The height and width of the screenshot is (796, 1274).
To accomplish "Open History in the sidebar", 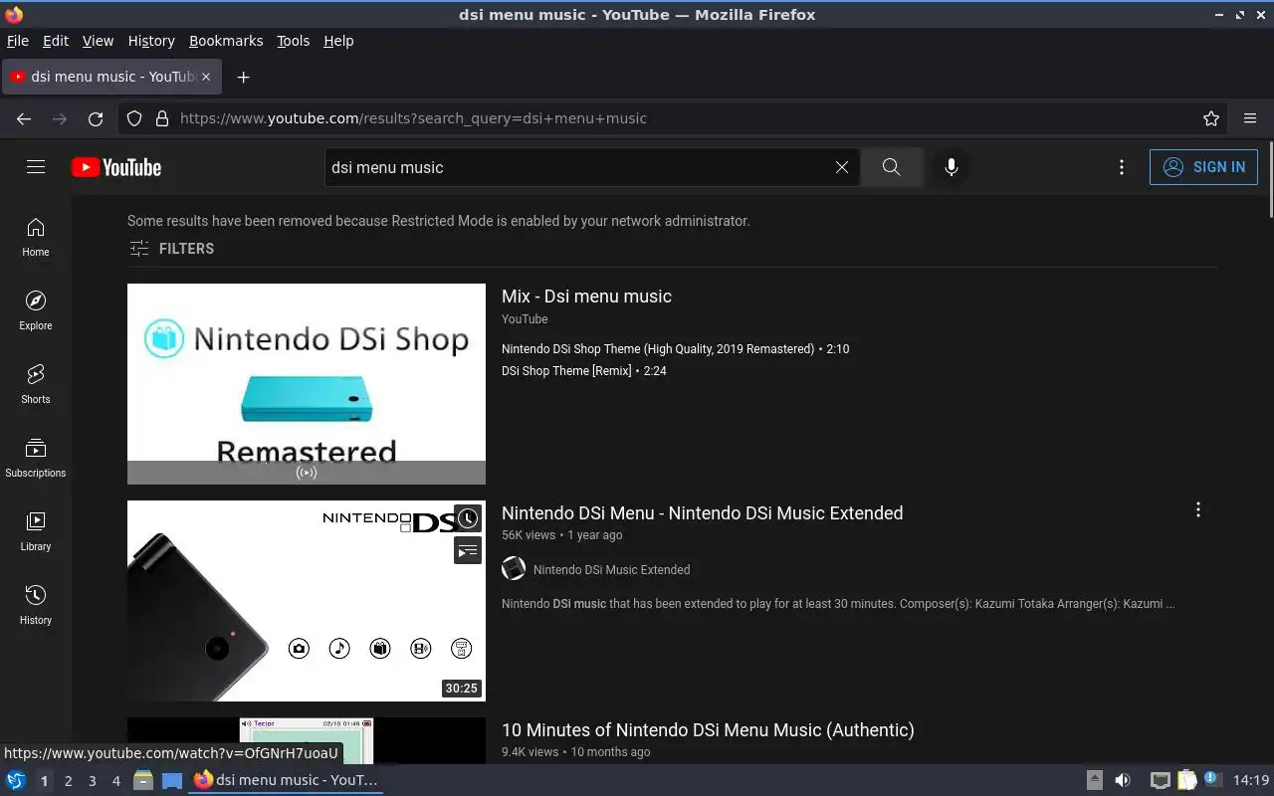I will [x=36, y=606].
